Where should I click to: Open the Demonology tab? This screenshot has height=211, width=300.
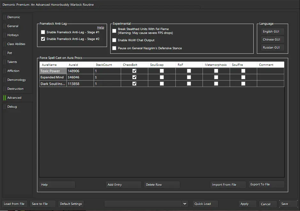coord(17,80)
